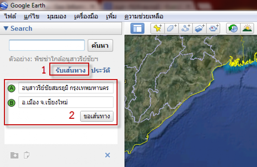Toggle the sidebar panel button
Screen dimensions: 257x167
(138, 28)
